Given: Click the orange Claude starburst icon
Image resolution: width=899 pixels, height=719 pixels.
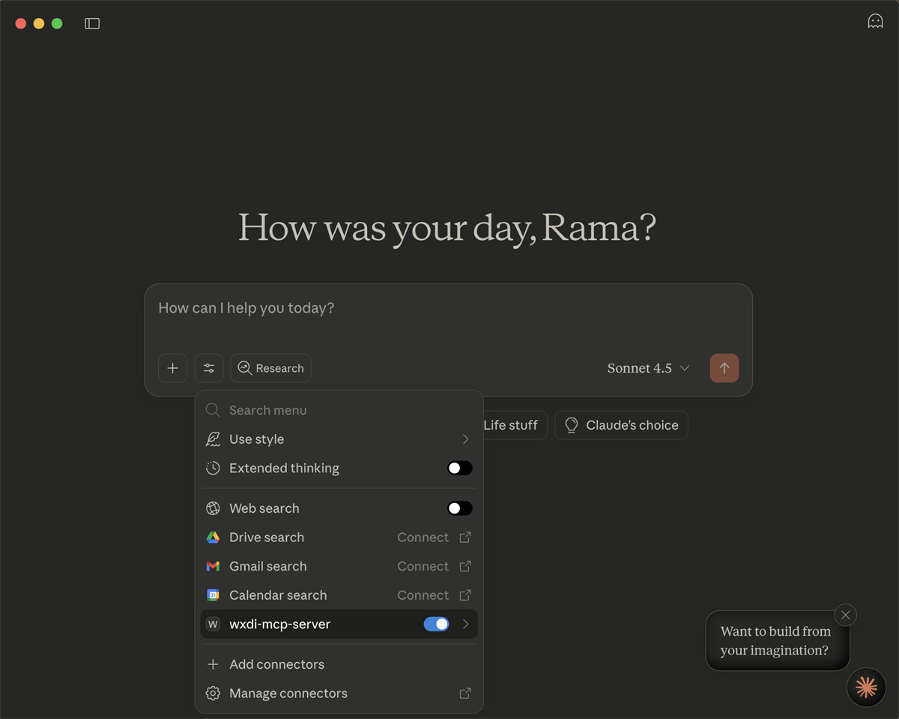Looking at the screenshot, I should (x=866, y=687).
